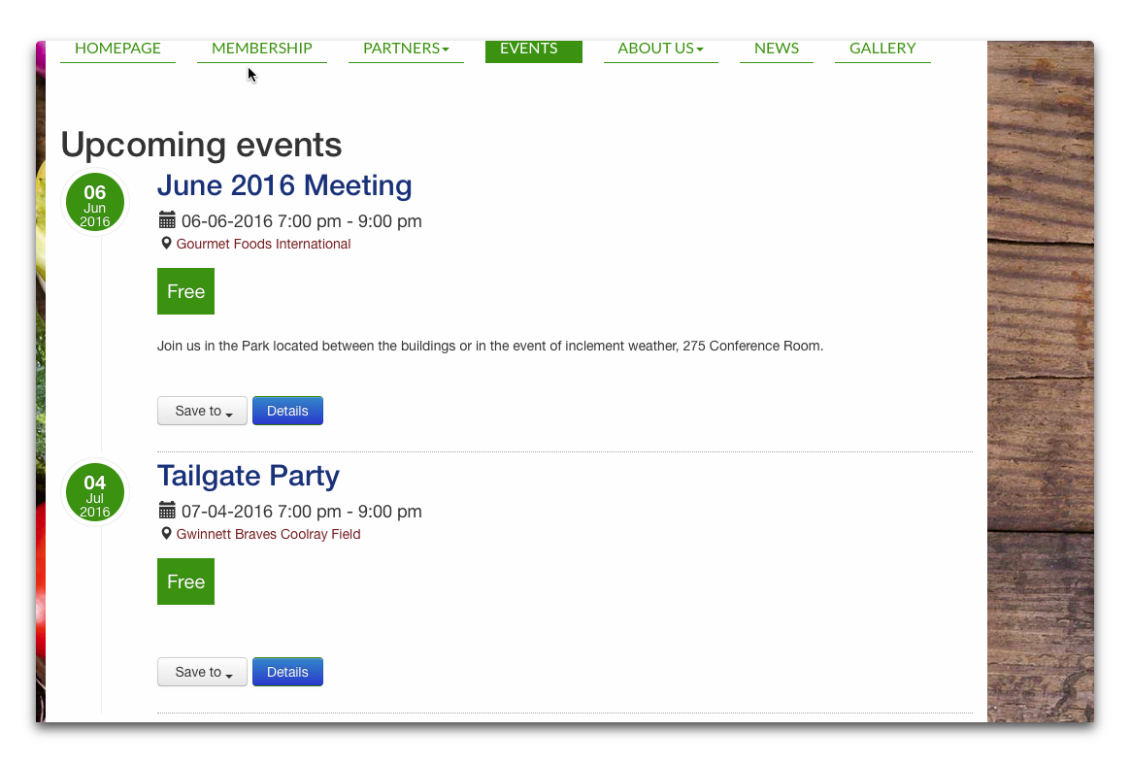View Details for June 2016 Meeting
1131x764 pixels.
287,411
